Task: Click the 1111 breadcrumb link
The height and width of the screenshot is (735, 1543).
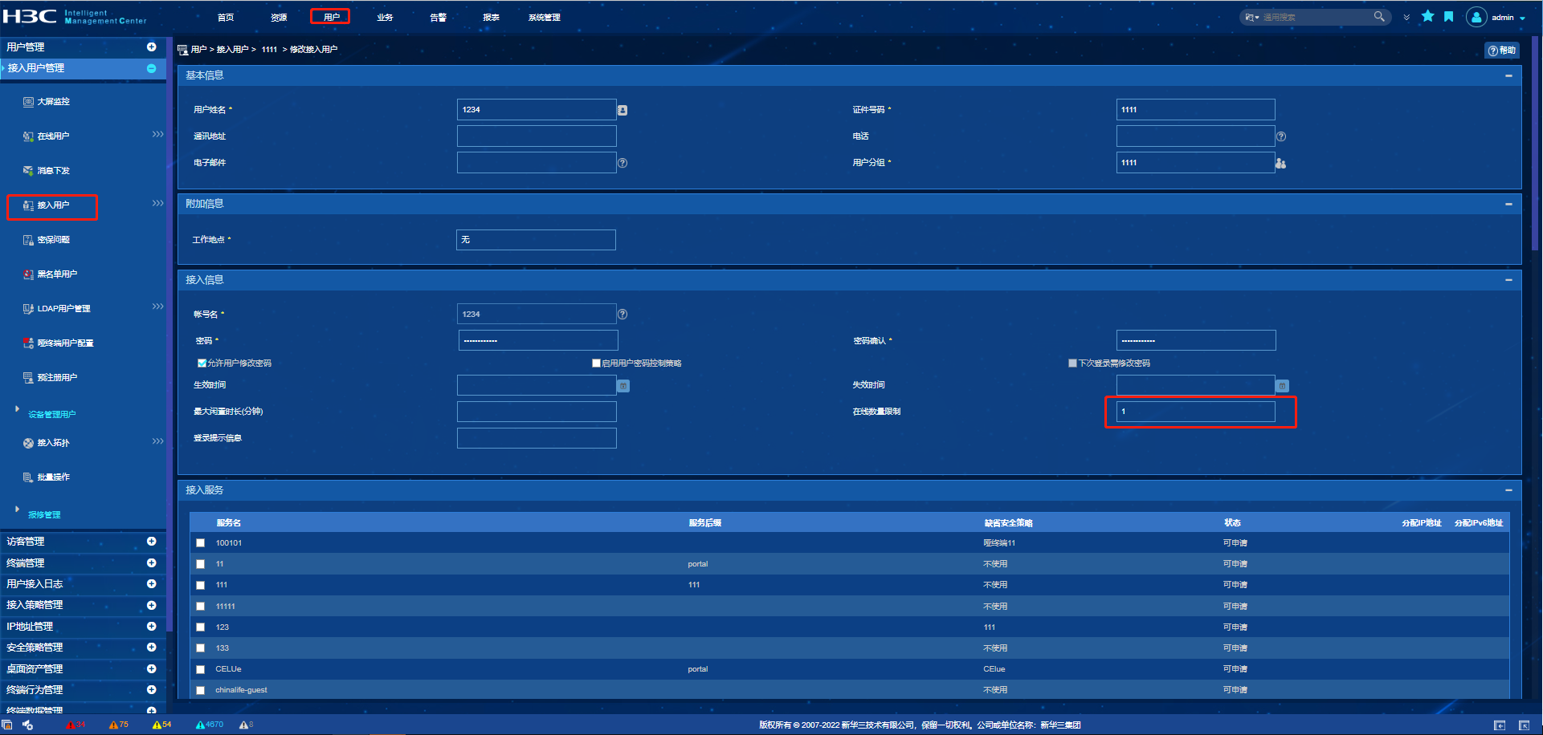Action: pos(269,50)
